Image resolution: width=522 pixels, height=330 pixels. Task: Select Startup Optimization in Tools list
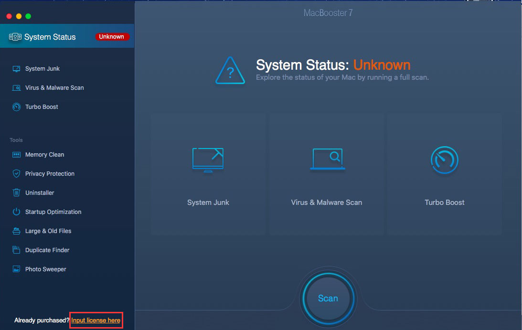(x=53, y=212)
